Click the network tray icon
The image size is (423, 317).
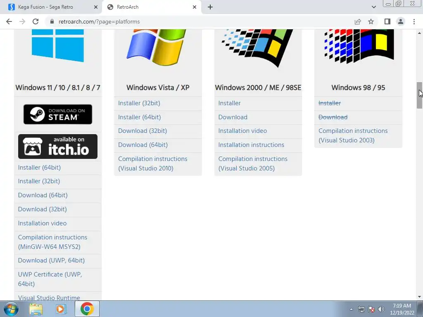coord(361,309)
